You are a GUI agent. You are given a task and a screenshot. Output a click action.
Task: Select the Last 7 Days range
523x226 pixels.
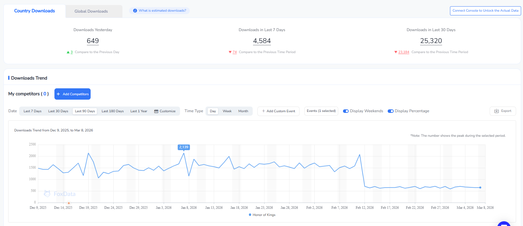(32, 111)
